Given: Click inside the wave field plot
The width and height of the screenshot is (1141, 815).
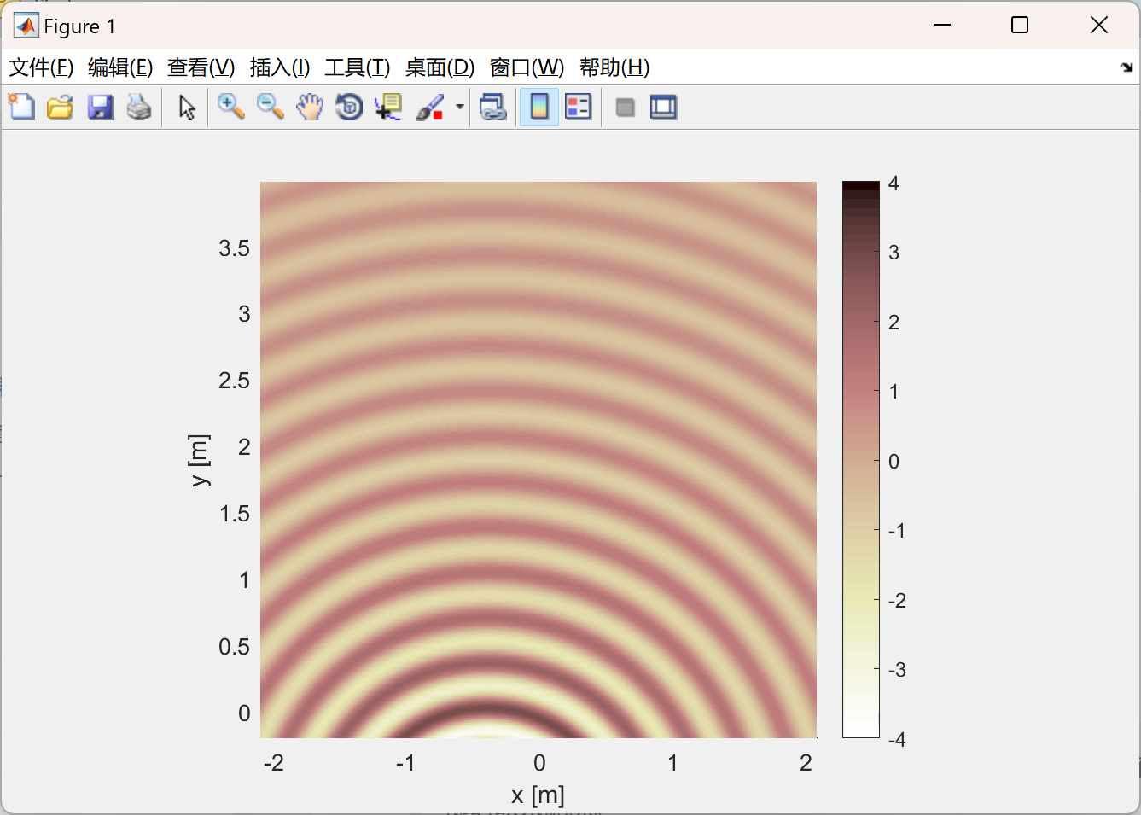Looking at the screenshot, I should click(538, 459).
